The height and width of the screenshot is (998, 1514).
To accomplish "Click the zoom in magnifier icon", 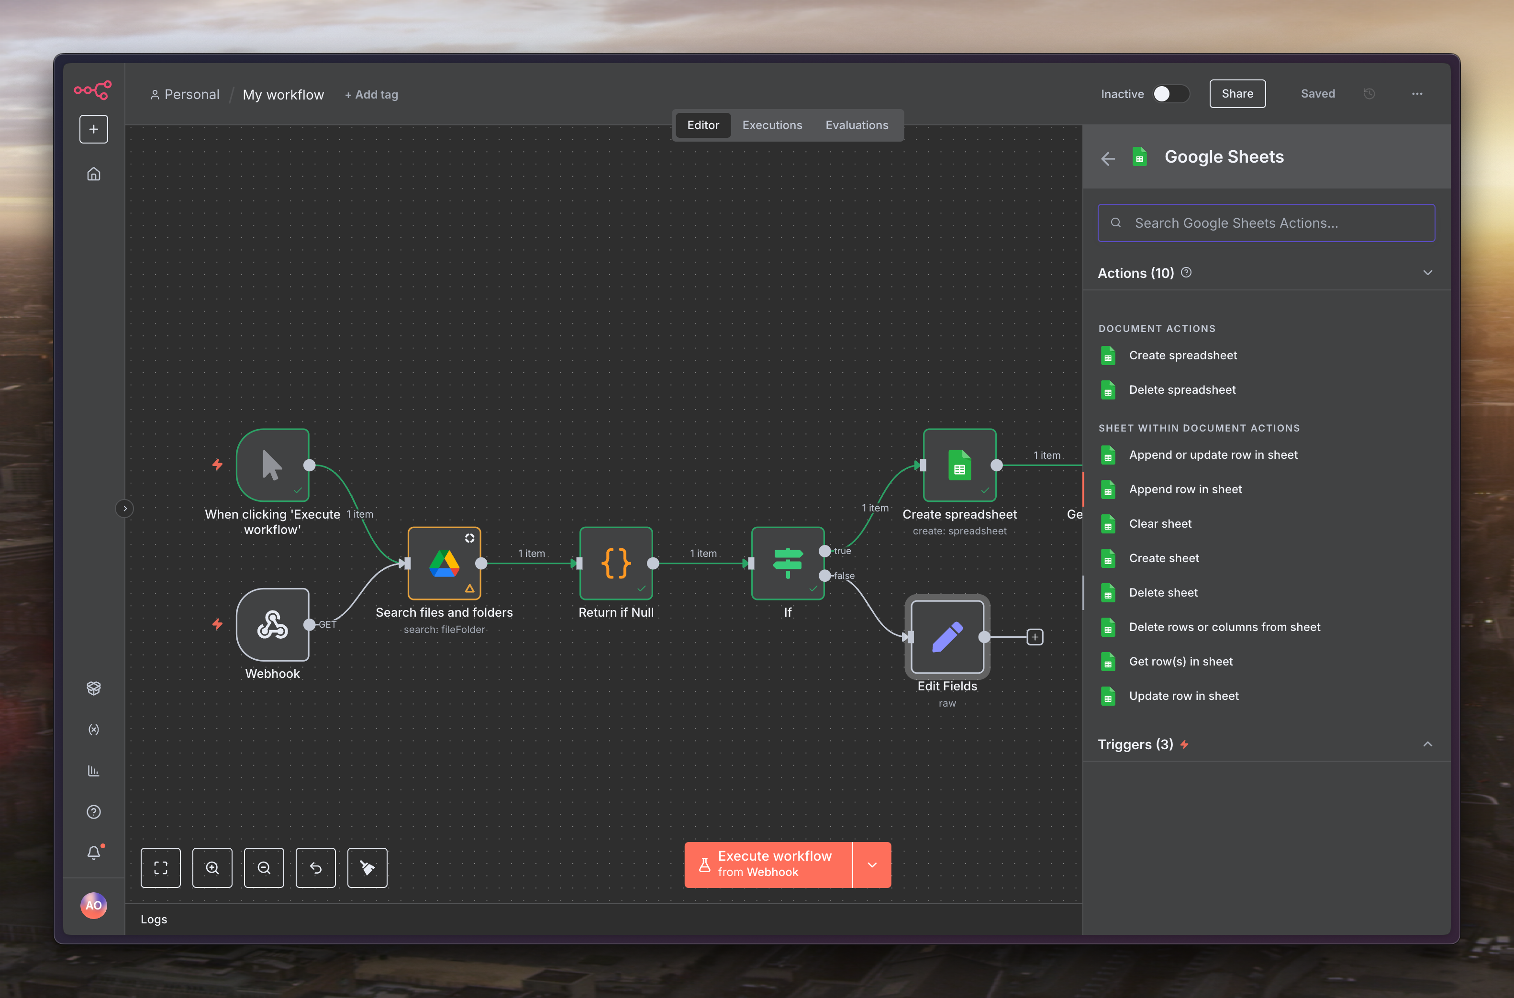I will tap(212, 867).
